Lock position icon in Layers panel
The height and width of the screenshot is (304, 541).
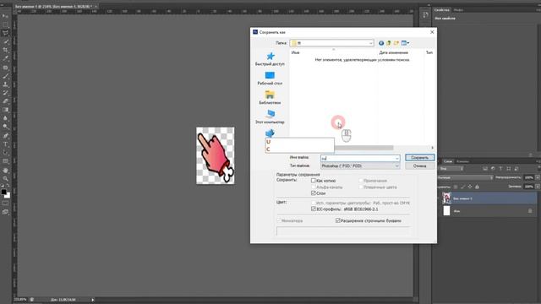pos(470,187)
